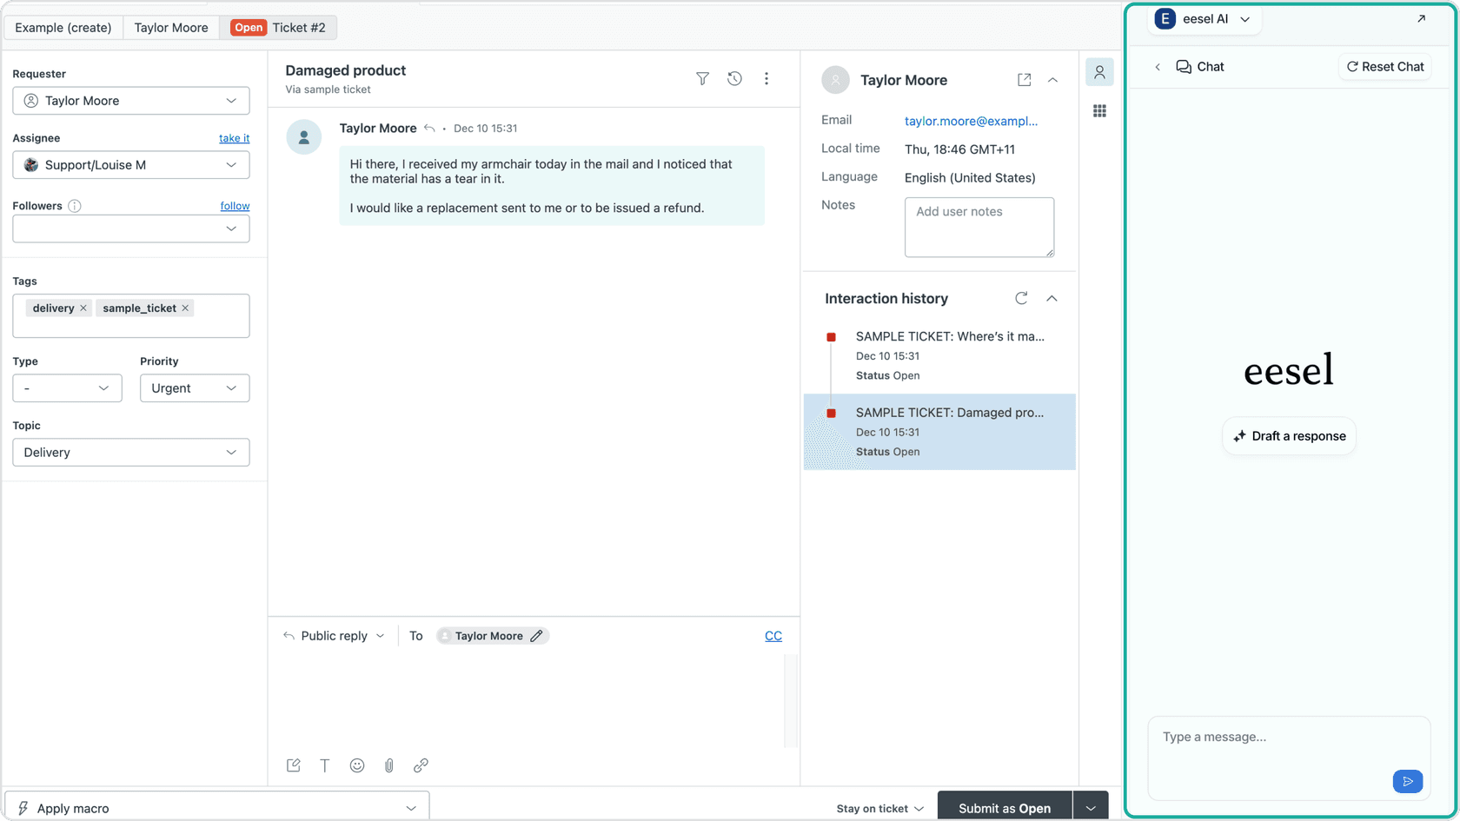Screen dimensions: 1460x821
Task: Collapse the Interaction history section
Action: click(x=1052, y=298)
